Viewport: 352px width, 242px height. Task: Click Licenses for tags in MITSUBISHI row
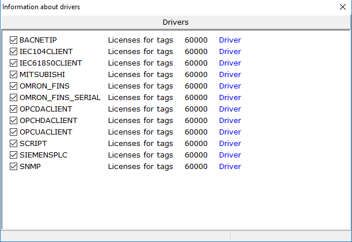coord(140,75)
